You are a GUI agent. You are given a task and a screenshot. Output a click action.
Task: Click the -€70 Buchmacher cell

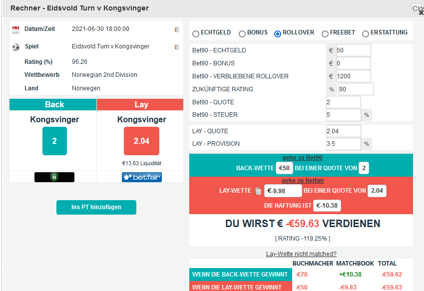tap(302, 275)
